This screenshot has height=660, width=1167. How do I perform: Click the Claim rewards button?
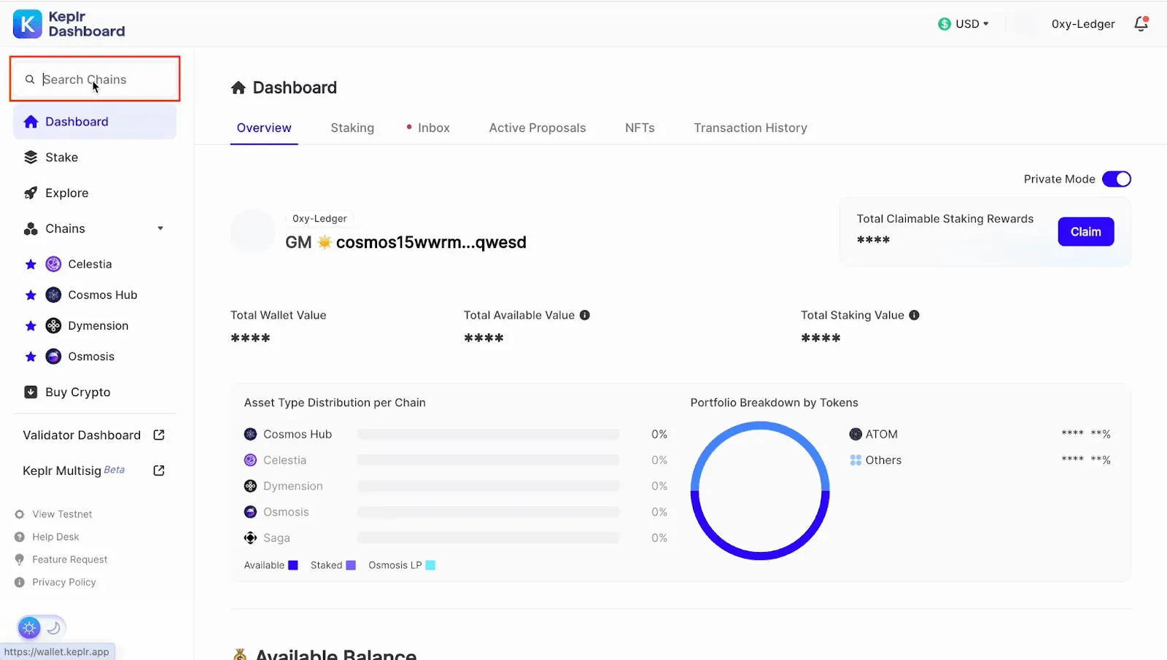coord(1086,232)
